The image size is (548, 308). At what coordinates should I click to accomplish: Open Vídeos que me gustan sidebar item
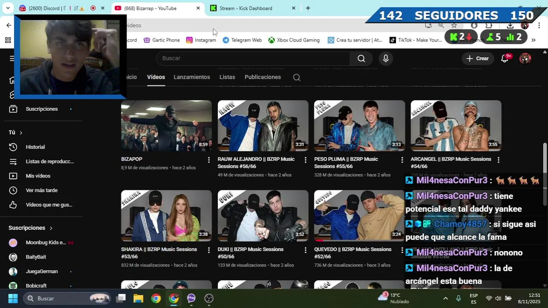click(41, 205)
